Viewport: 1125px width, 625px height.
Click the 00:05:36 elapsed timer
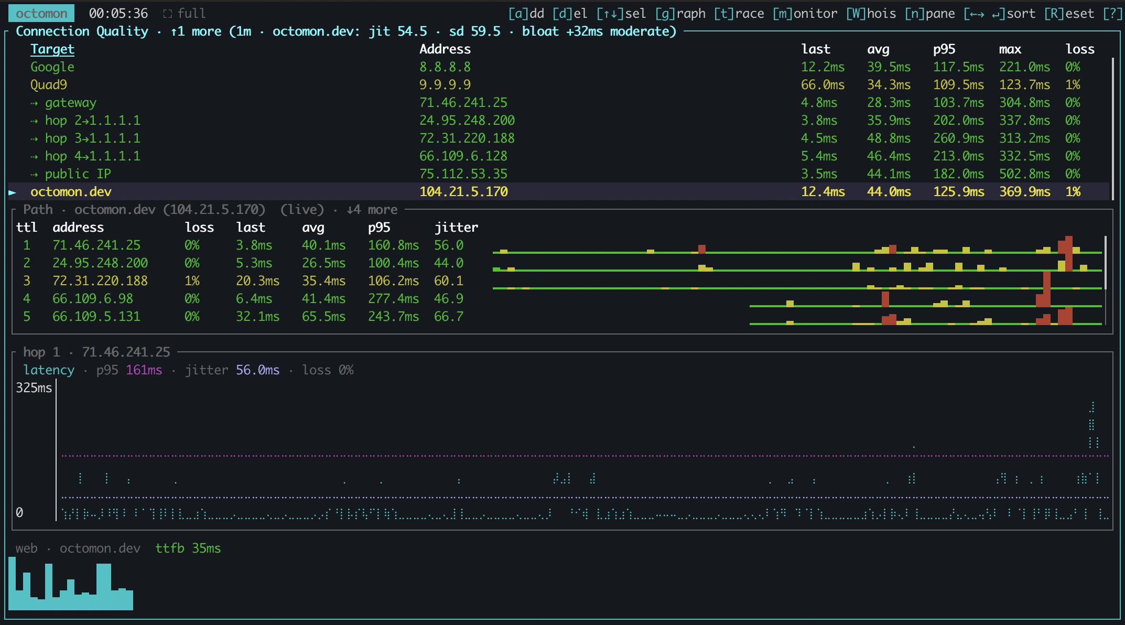tap(118, 13)
